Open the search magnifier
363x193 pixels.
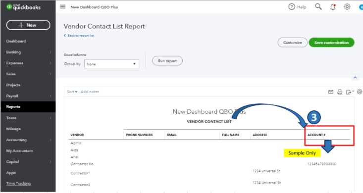pyautogui.click(x=318, y=7)
